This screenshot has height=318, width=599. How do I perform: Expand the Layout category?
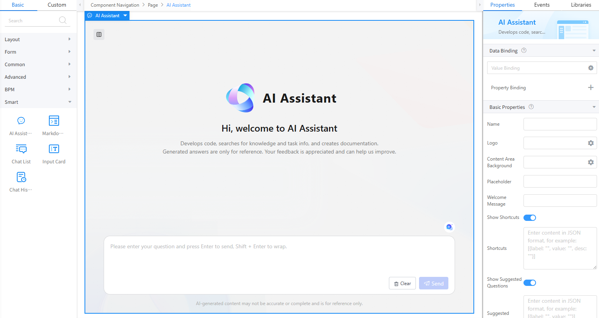38,39
